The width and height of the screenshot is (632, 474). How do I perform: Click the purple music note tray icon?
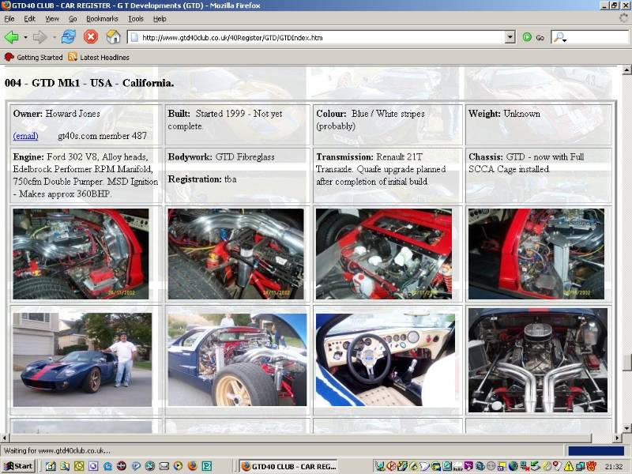468,466
